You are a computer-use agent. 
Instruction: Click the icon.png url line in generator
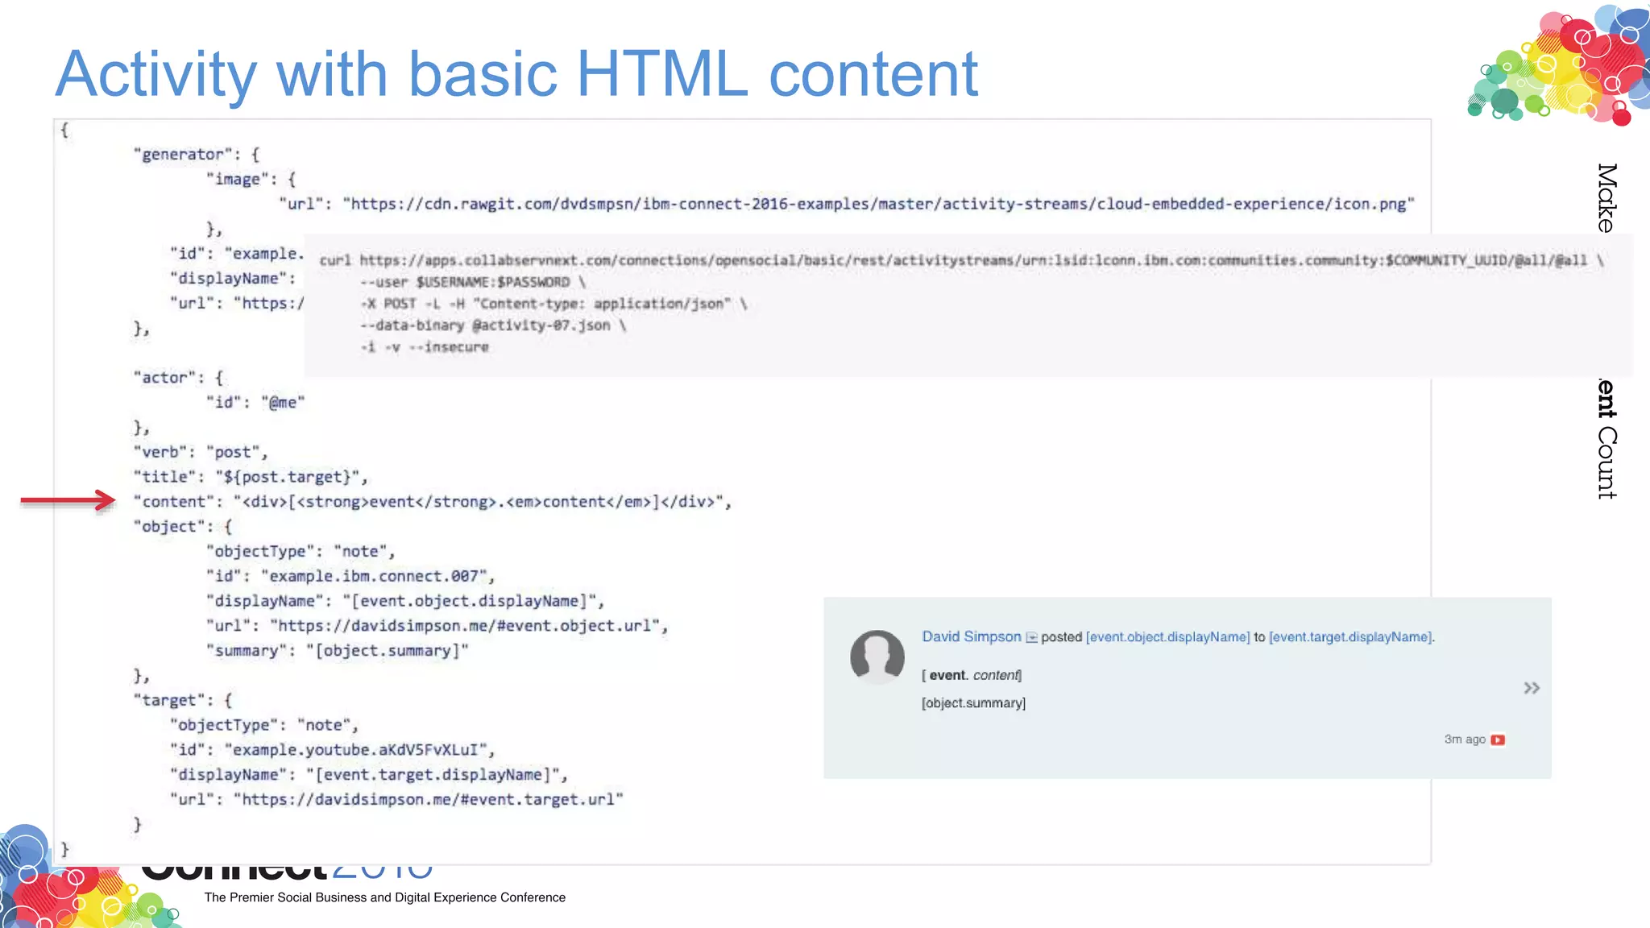pyautogui.click(x=847, y=204)
